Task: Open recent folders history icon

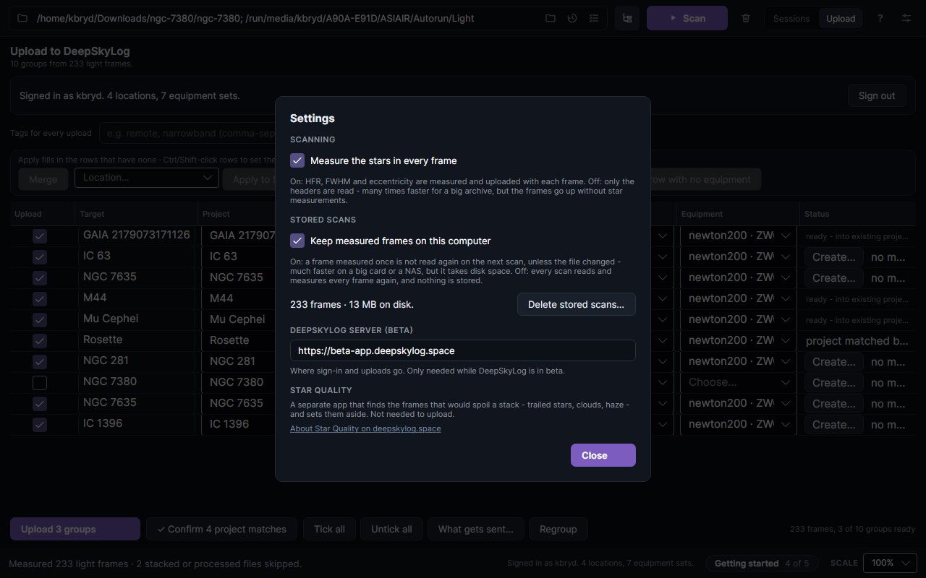Action: [x=572, y=18]
